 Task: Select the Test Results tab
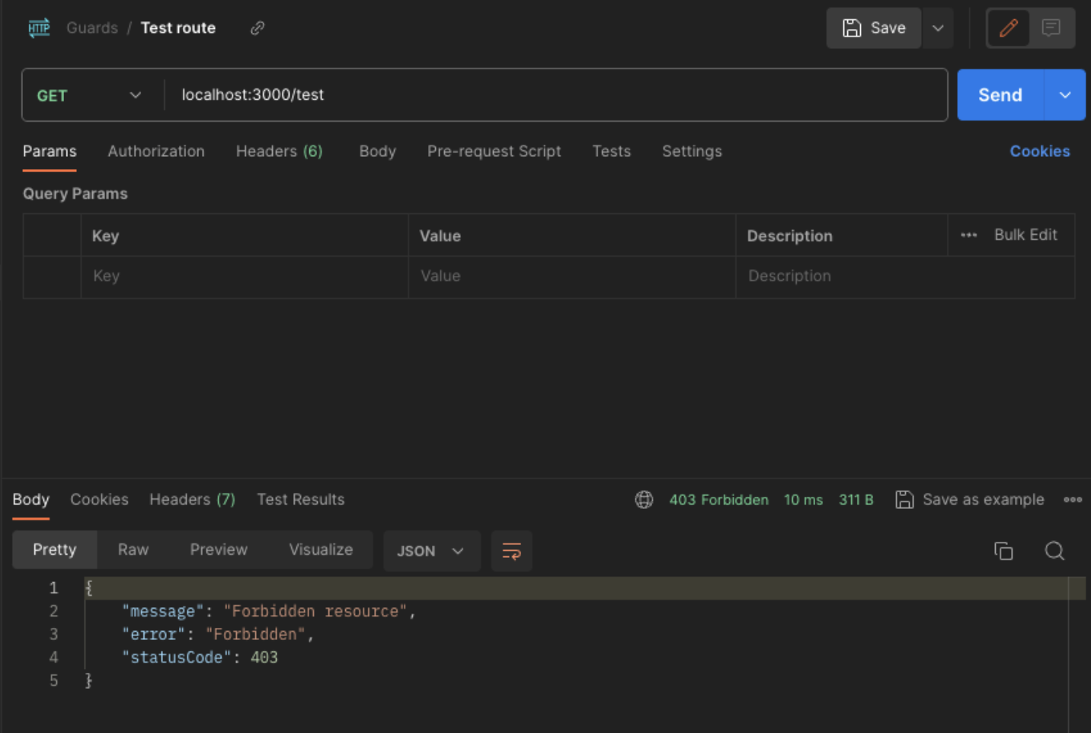pyautogui.click(x=300, y=499)
